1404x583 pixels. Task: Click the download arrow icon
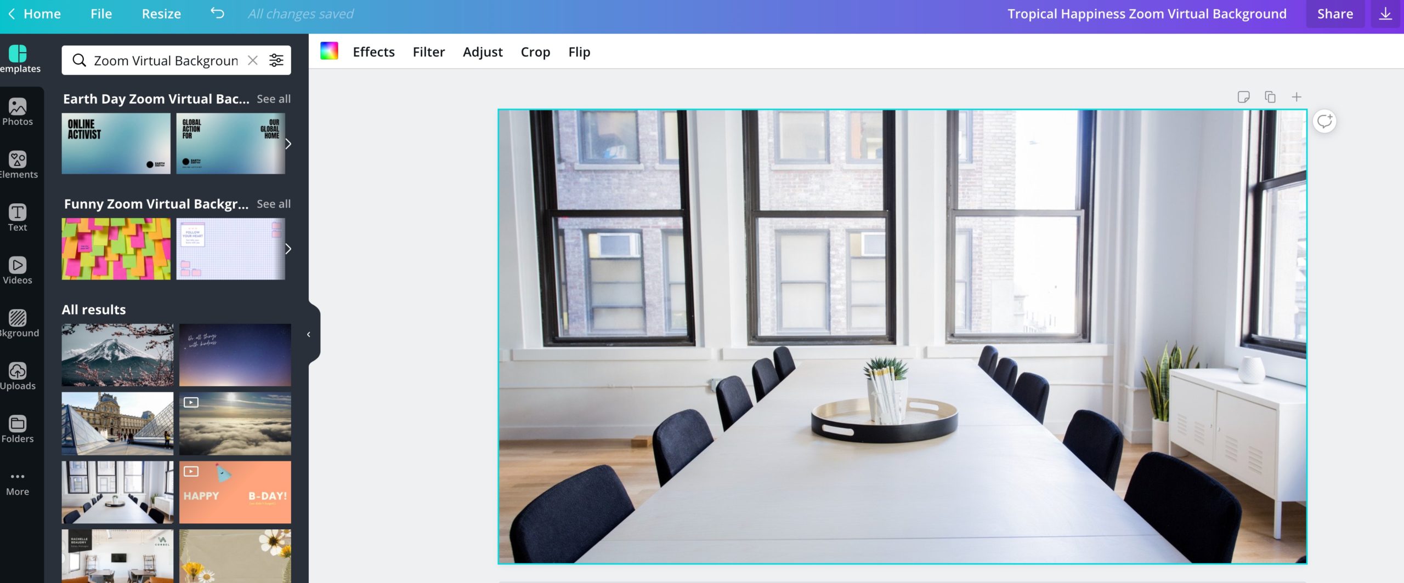[x=1385, y=14]
